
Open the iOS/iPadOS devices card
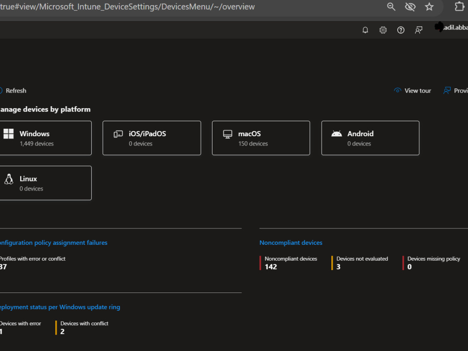click(x=152, y=138)
